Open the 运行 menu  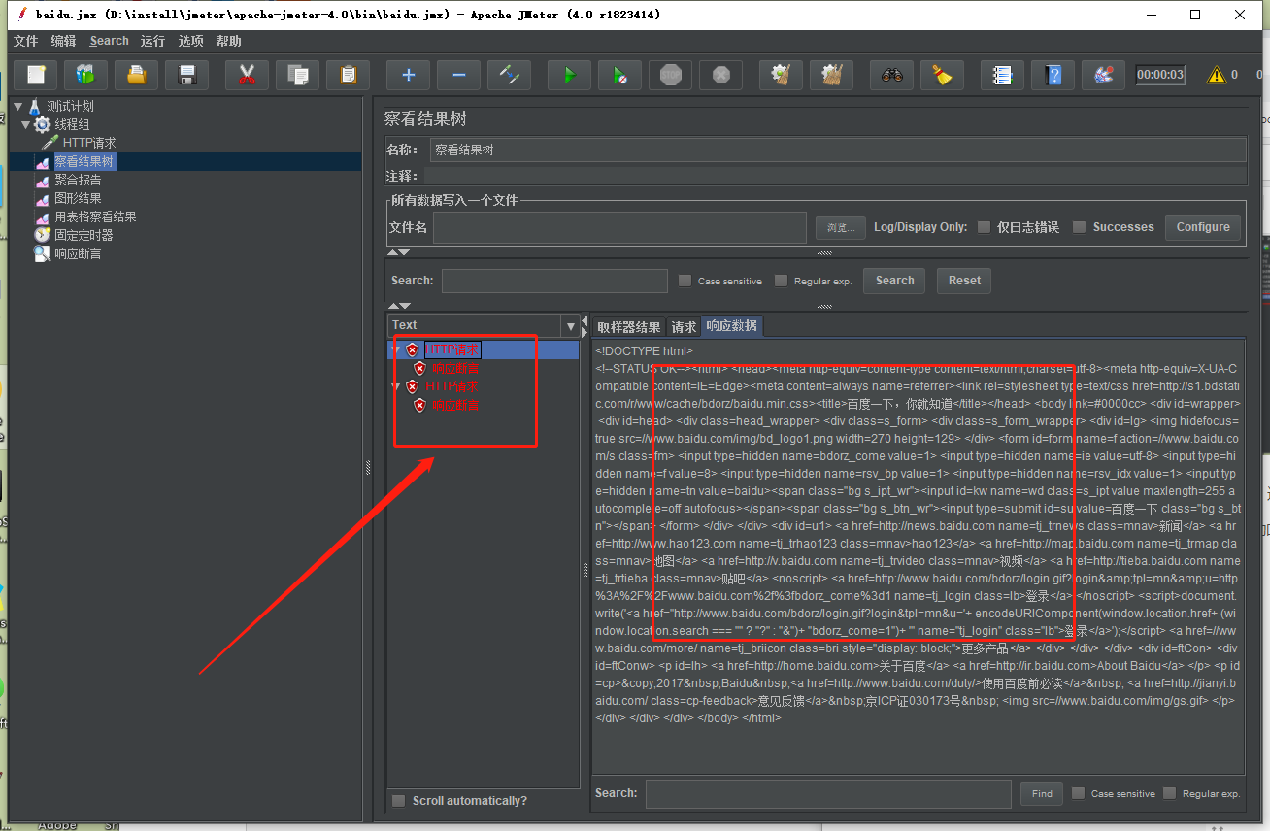click(x=152, y=41)
